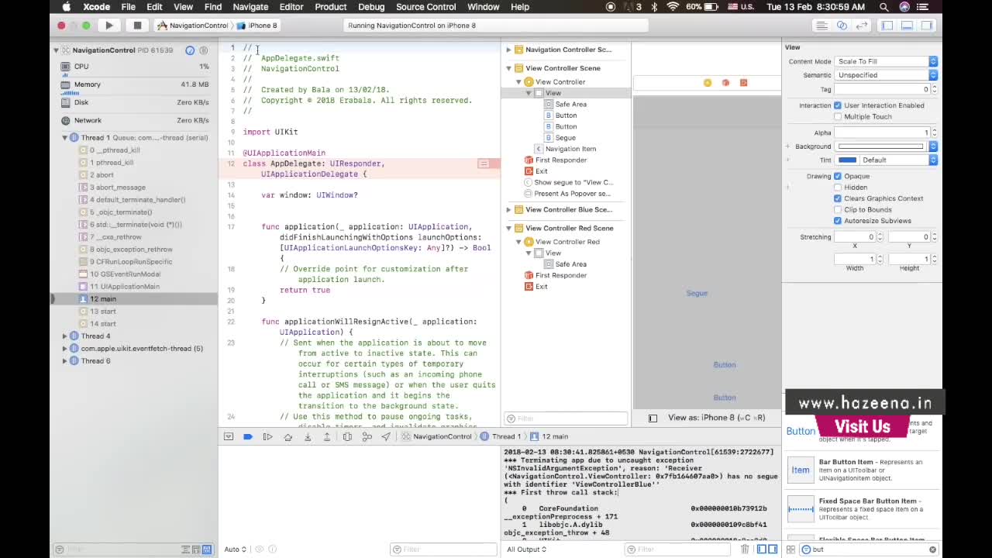Click the Tag input field

coord(883,89)
